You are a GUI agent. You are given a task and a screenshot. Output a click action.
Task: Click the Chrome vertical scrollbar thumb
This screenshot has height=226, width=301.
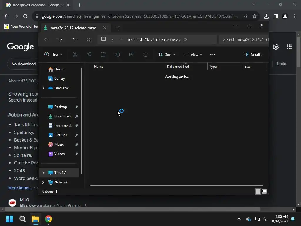(298, 52)
